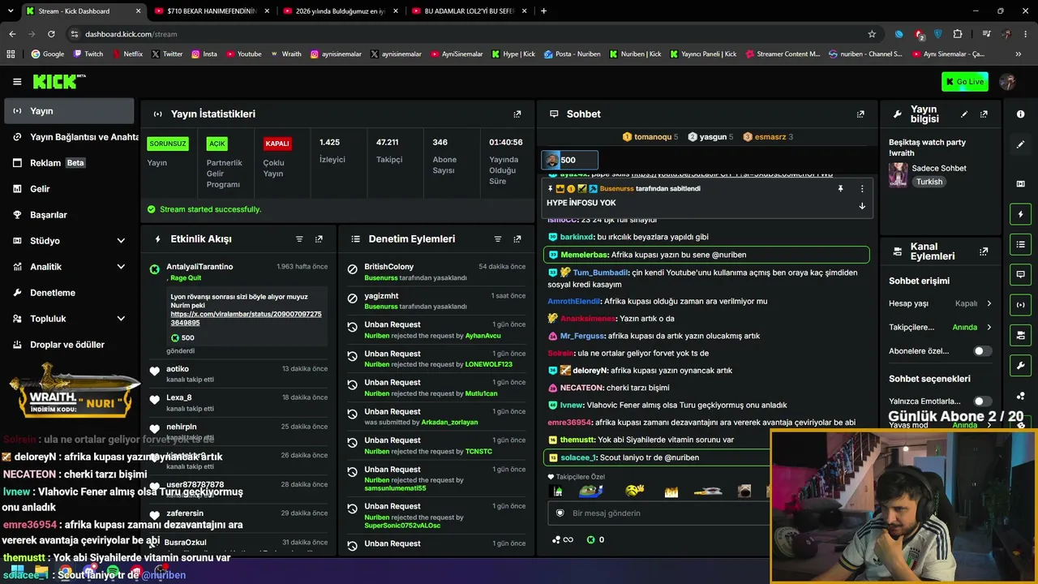This screenshot has height=584, width=1038.
Task: Toggle the broadcast signal widget in right rail
Action: tap(1021, 304)
